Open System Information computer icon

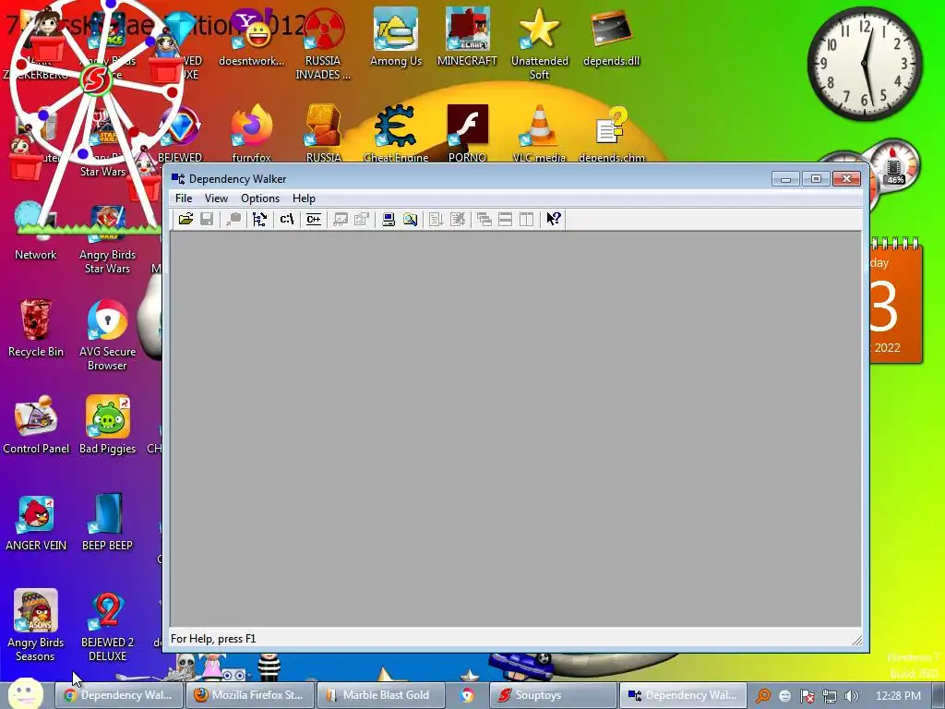point(389,219)
